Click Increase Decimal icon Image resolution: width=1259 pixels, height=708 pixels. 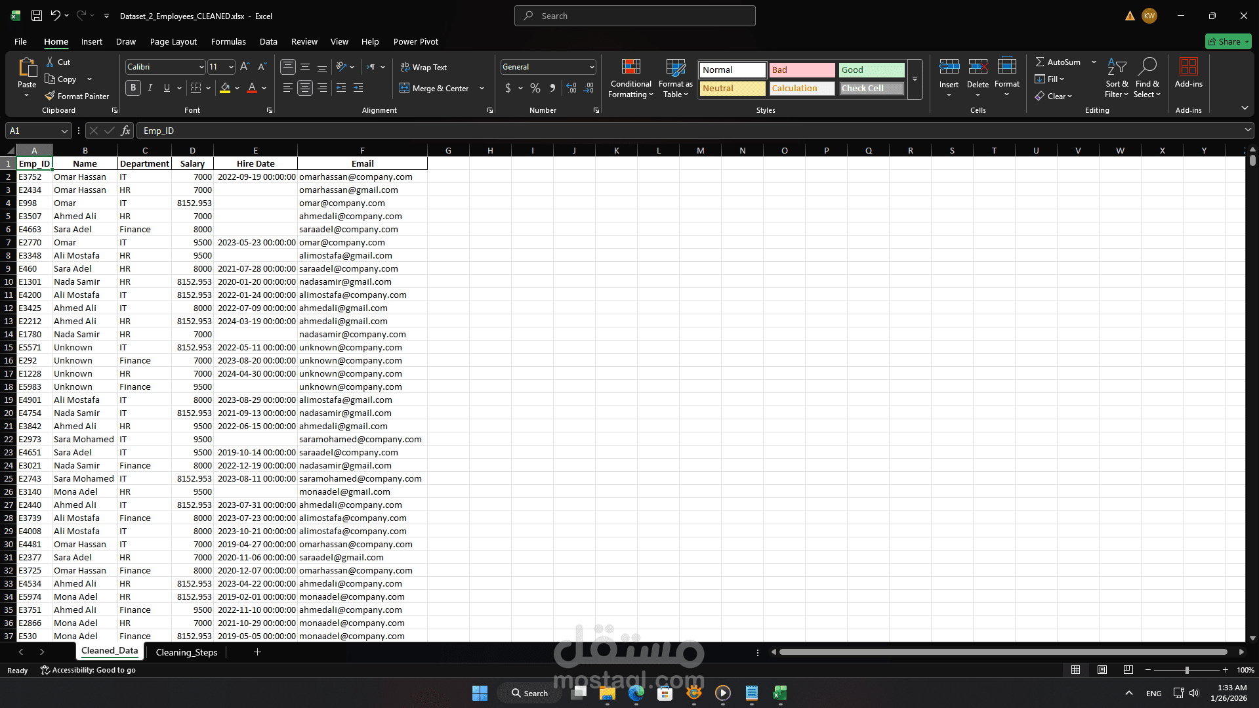point(571,87)
